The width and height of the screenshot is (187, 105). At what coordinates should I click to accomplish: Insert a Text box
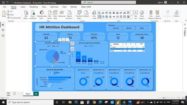[x=136, y=15]
